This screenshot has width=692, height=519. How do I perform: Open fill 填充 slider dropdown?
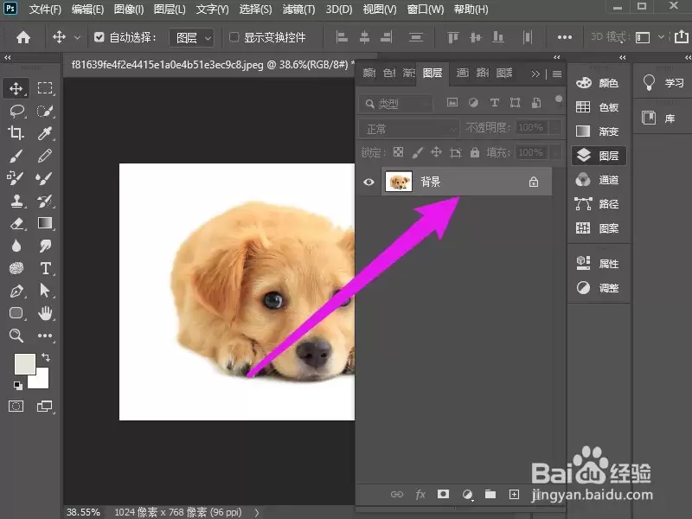pos(555,153)
